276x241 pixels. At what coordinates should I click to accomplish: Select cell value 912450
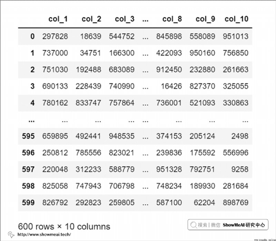169,70
